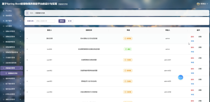Image resolution: width=210 pixels, height=102 pixels.
Task: Click the floating blue 01:24 bubble
Action: click(180, 77)
